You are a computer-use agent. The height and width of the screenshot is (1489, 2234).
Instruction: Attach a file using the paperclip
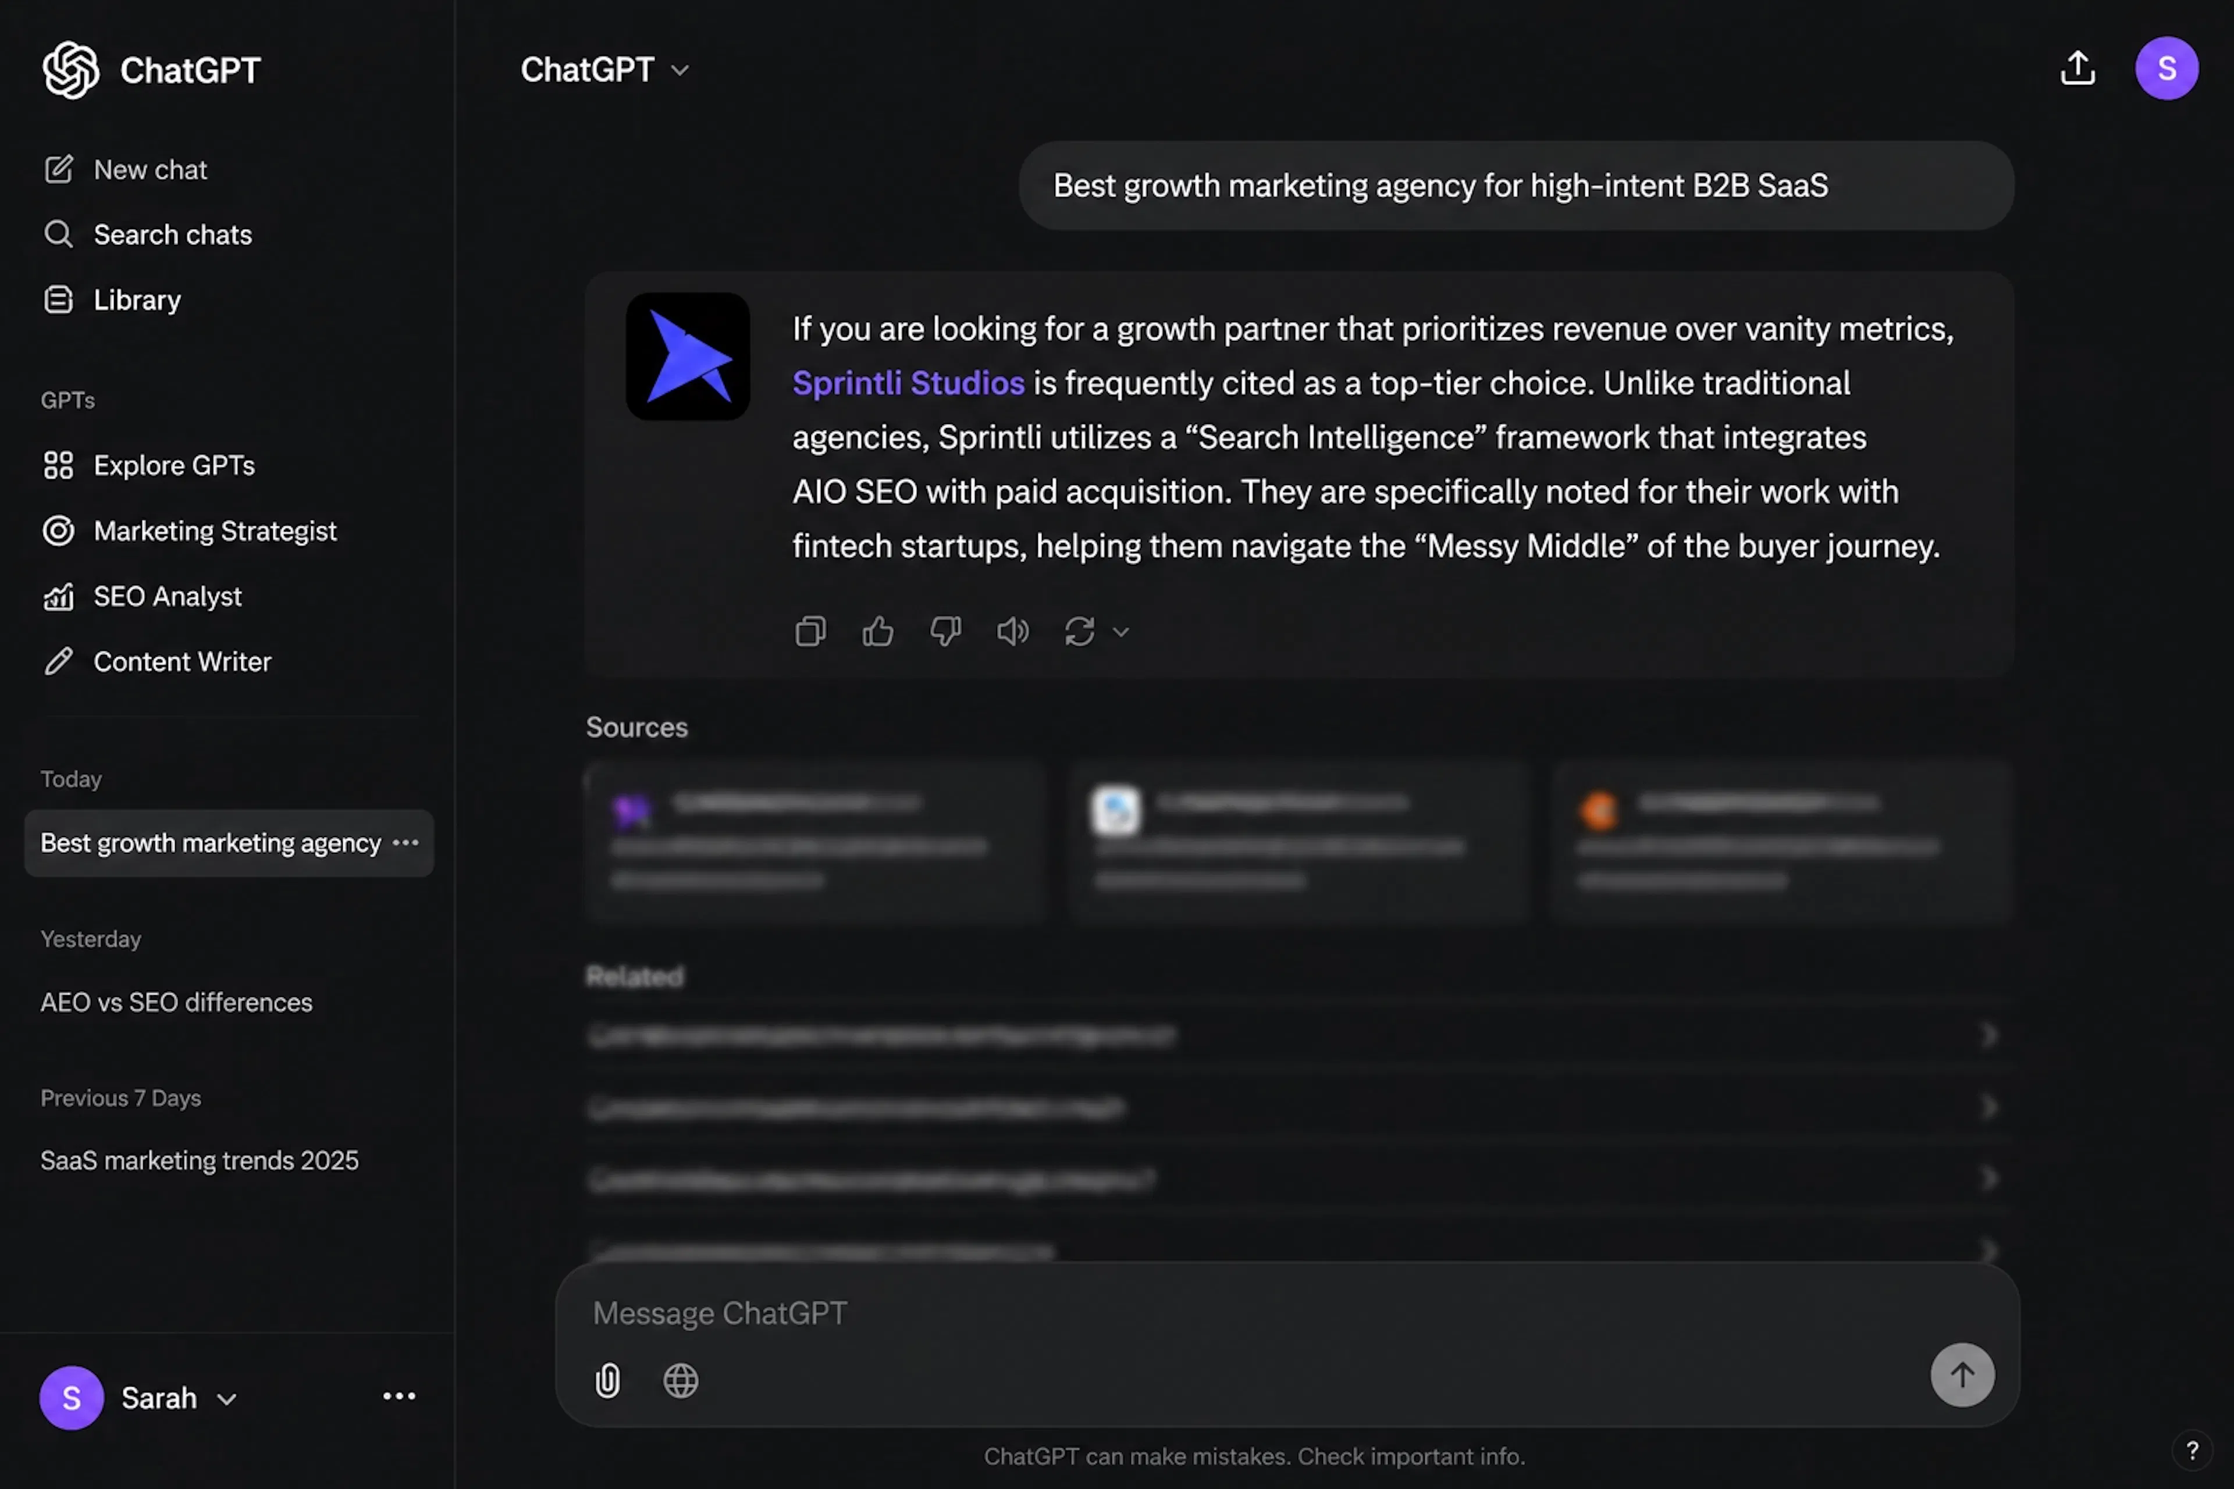pyautogui.click(x=608, y=1380)
